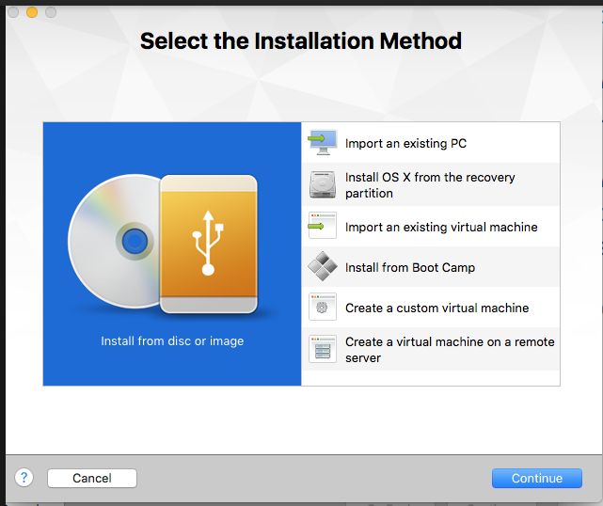Select 'Create a virtual machine on a remote server'

click(450, 350)
